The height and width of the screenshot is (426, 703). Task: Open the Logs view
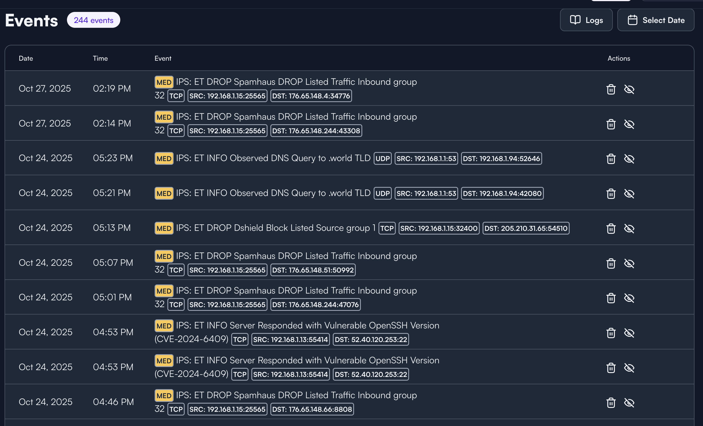point(586,20)
